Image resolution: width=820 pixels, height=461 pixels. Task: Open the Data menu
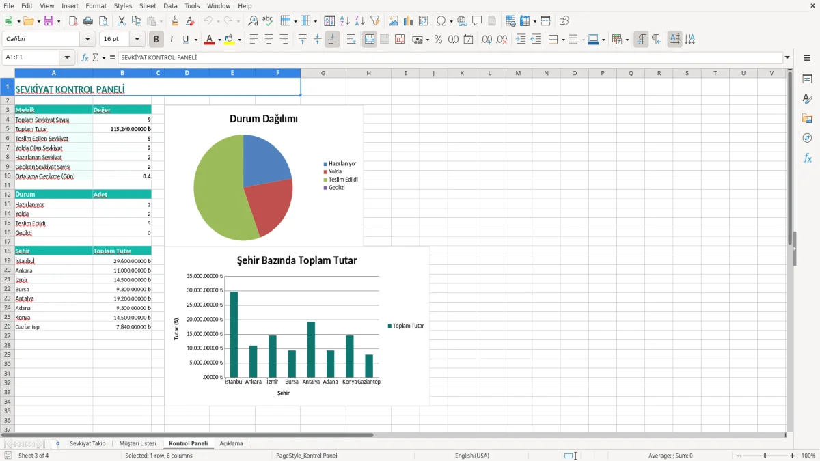(x=171, y=5)
